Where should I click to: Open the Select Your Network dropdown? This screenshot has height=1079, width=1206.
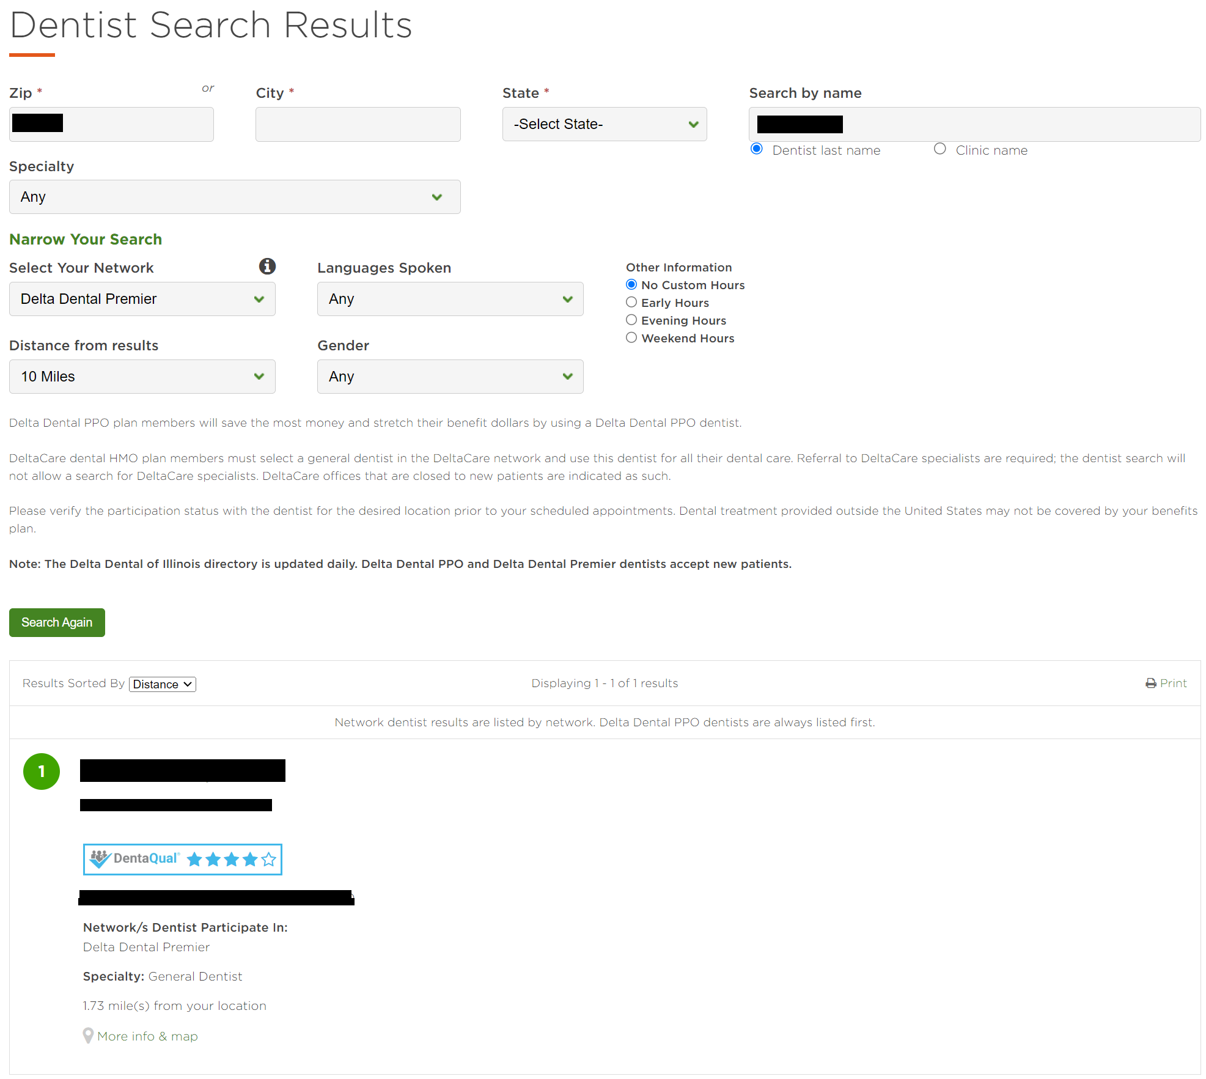pyautogui.click(x=142, y=299)
